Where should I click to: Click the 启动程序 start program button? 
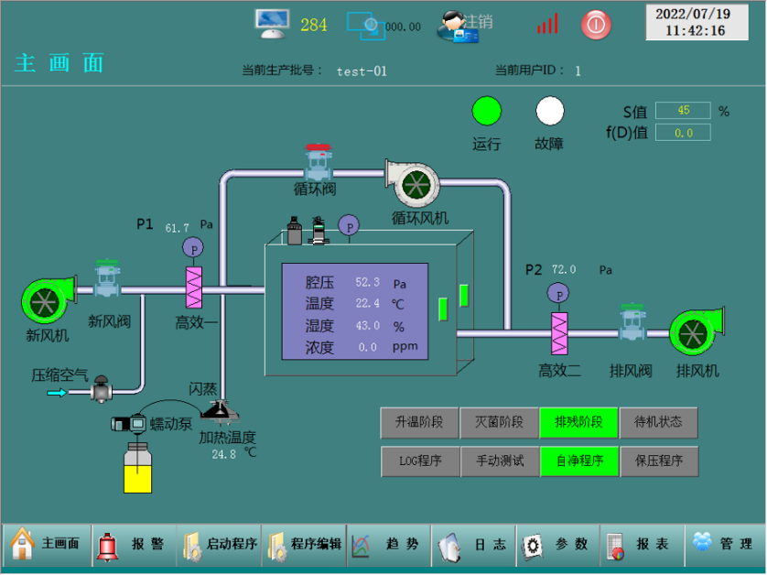(x=220, y=545)
